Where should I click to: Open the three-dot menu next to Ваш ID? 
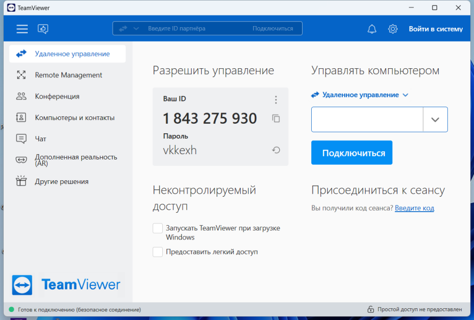tap(275, 100)
